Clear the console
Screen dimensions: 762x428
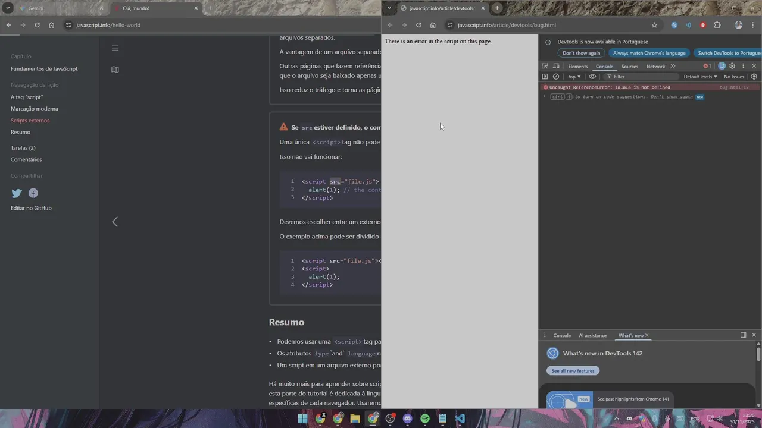[556, 77]
